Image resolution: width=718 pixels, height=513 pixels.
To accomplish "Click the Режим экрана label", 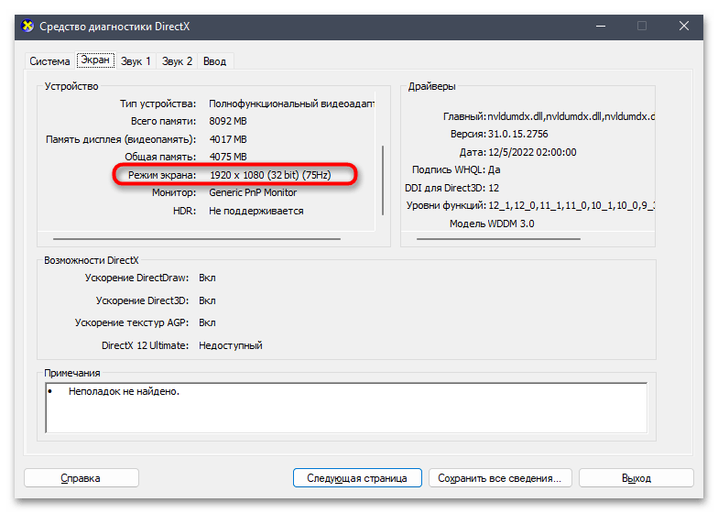I will click(x=161, y=175).
